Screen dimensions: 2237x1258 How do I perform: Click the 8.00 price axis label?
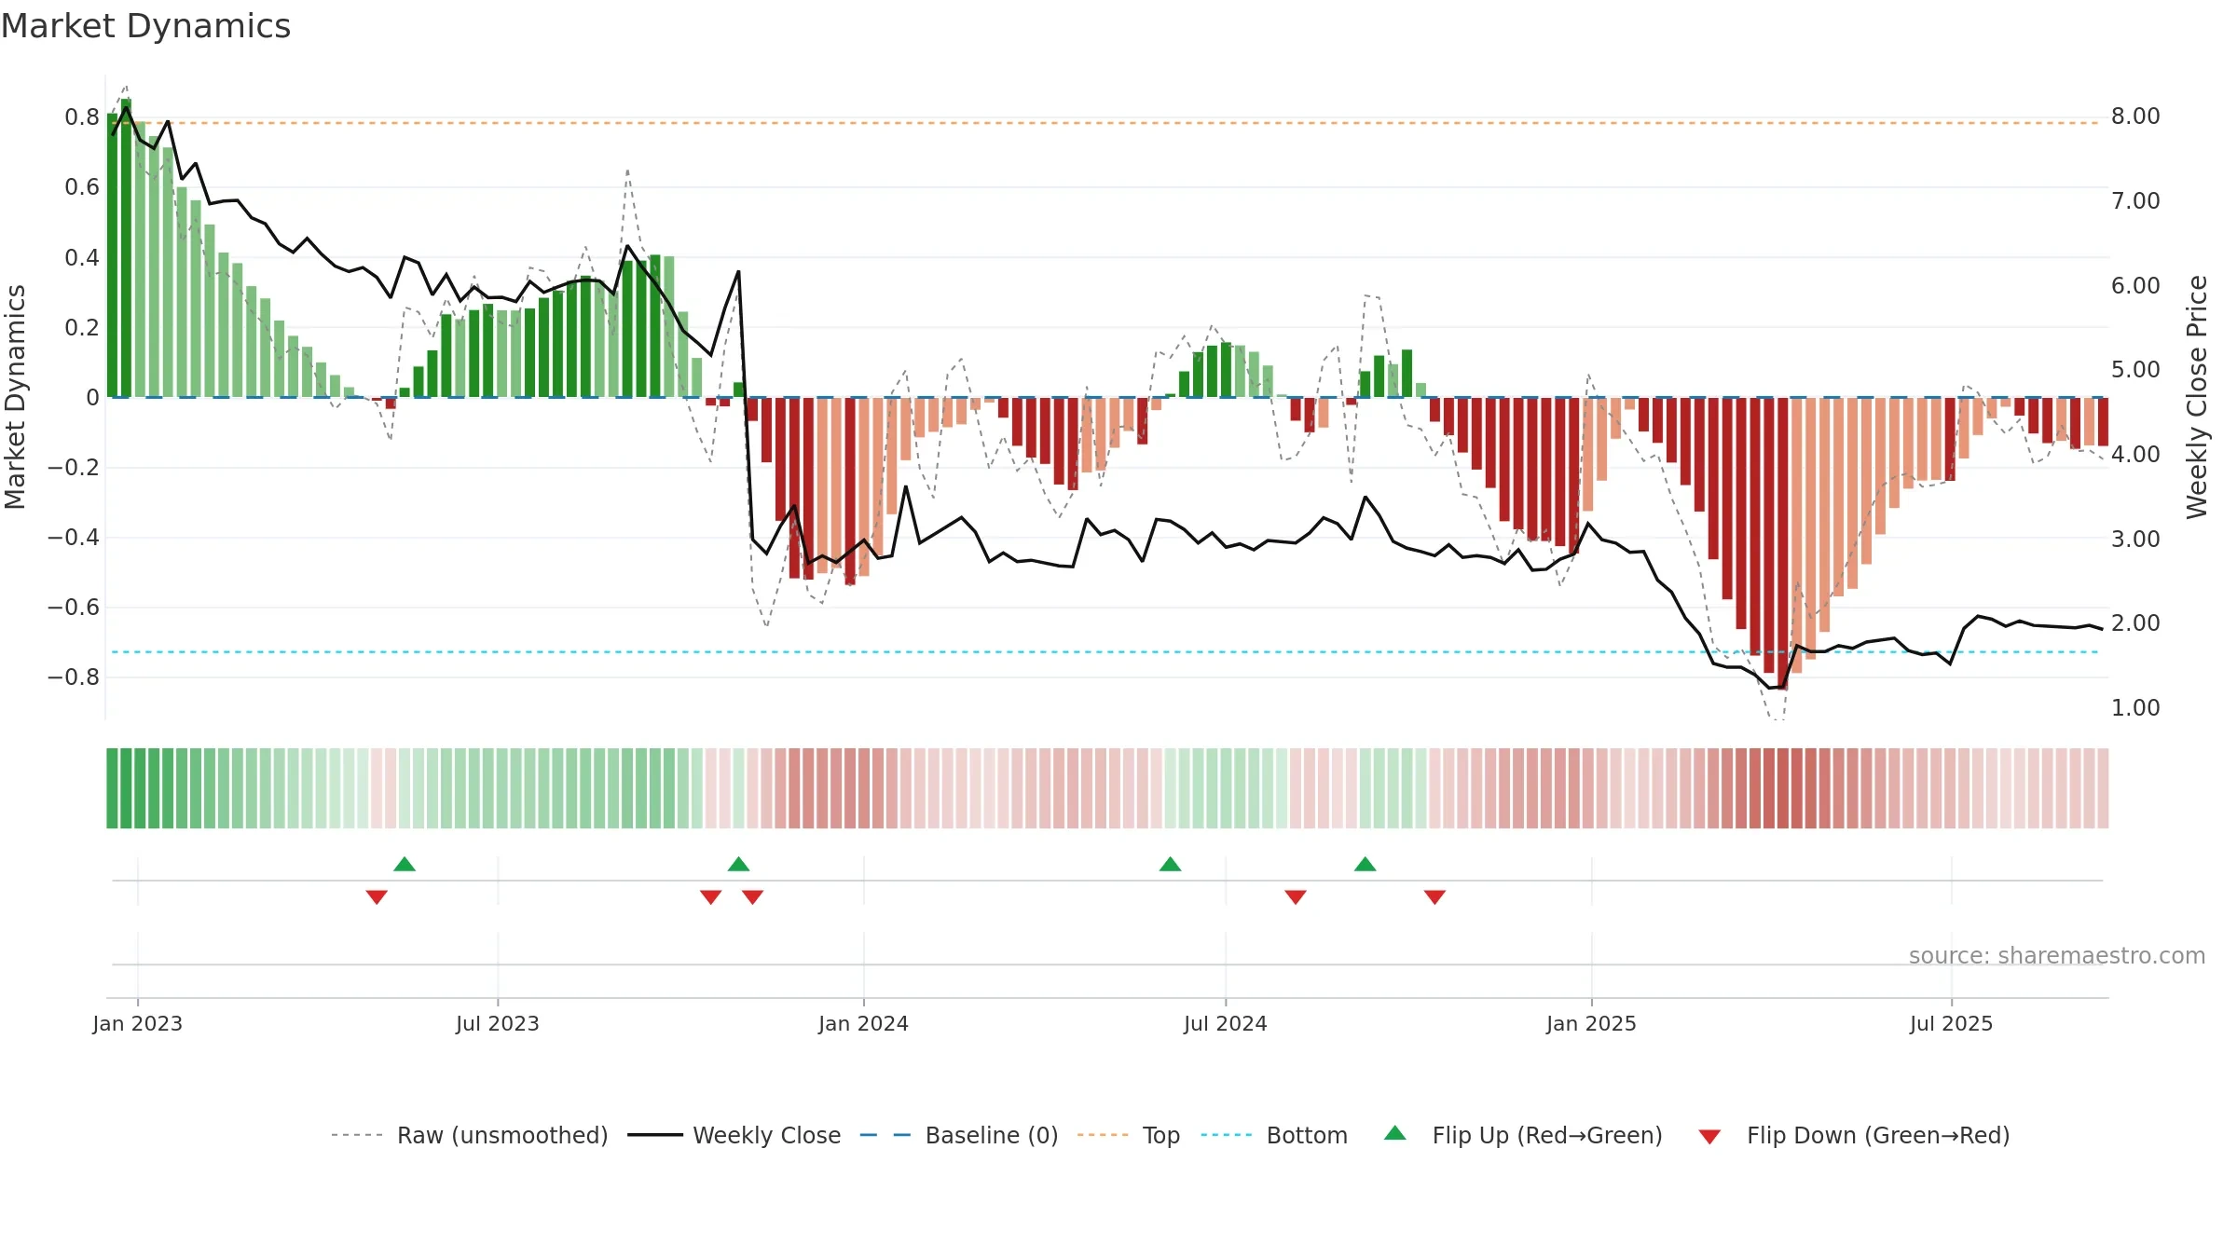tap(2135, 116)
